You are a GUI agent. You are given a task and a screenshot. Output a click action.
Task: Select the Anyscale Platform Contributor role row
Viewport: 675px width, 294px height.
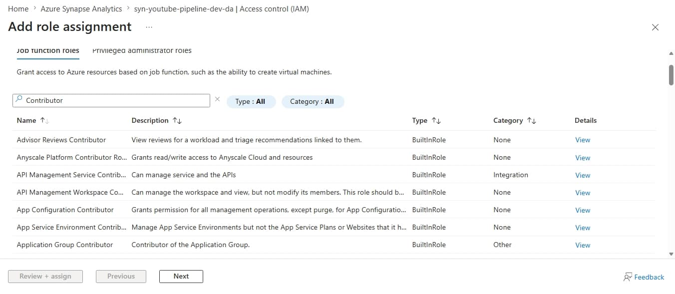click(334, 157)
